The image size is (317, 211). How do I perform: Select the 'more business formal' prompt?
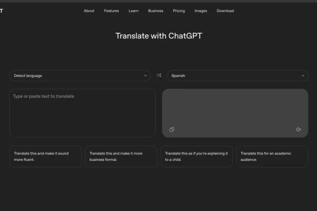pos(121,156)
